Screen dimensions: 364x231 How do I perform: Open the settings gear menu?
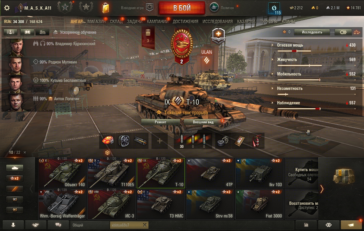click(7, 8)
